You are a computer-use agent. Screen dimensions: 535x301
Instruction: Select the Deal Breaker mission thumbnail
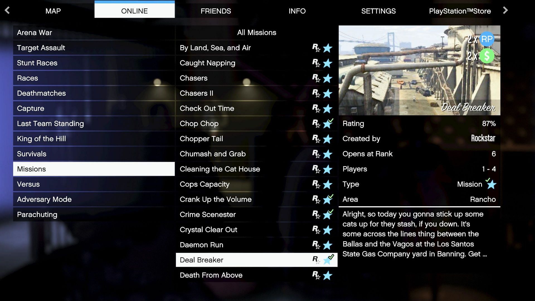(x=419, y=70)
